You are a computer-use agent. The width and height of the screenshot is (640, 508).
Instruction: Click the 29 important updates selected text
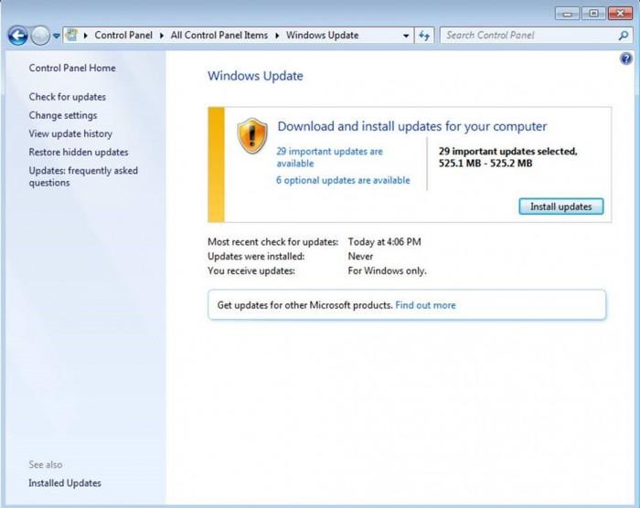507,157
